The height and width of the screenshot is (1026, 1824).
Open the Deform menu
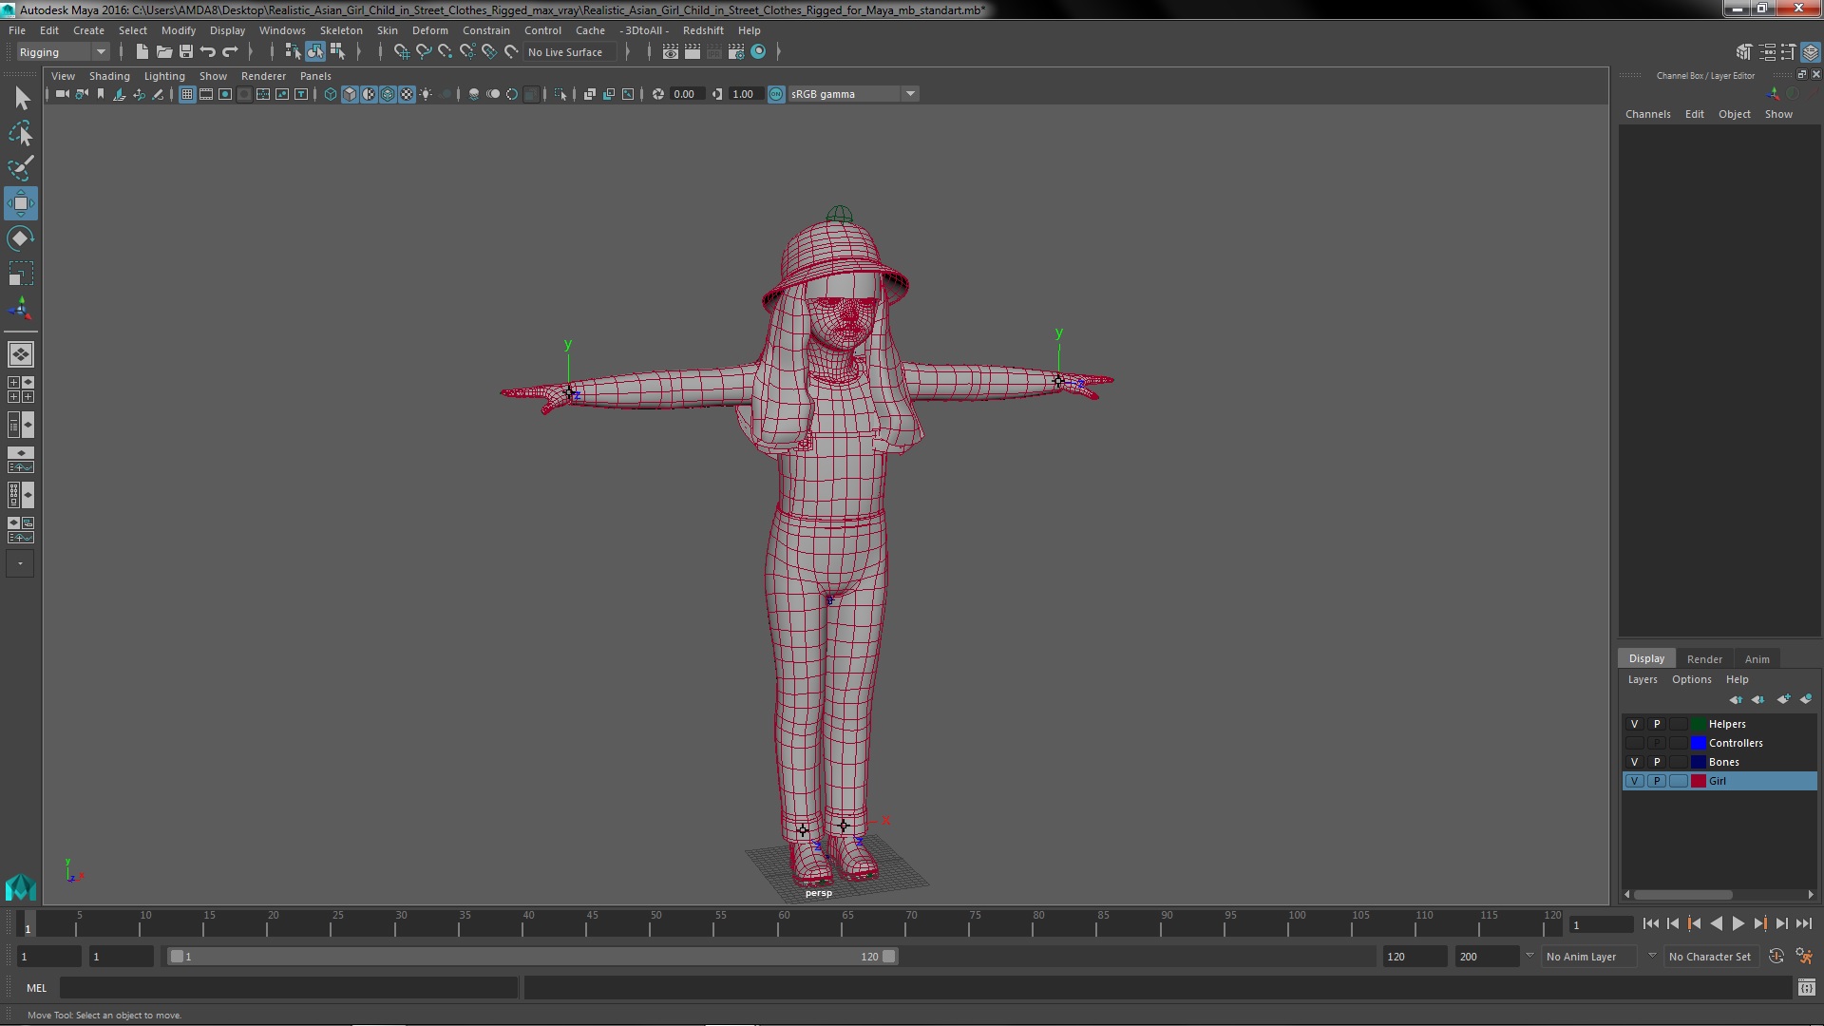coord(429,30)
